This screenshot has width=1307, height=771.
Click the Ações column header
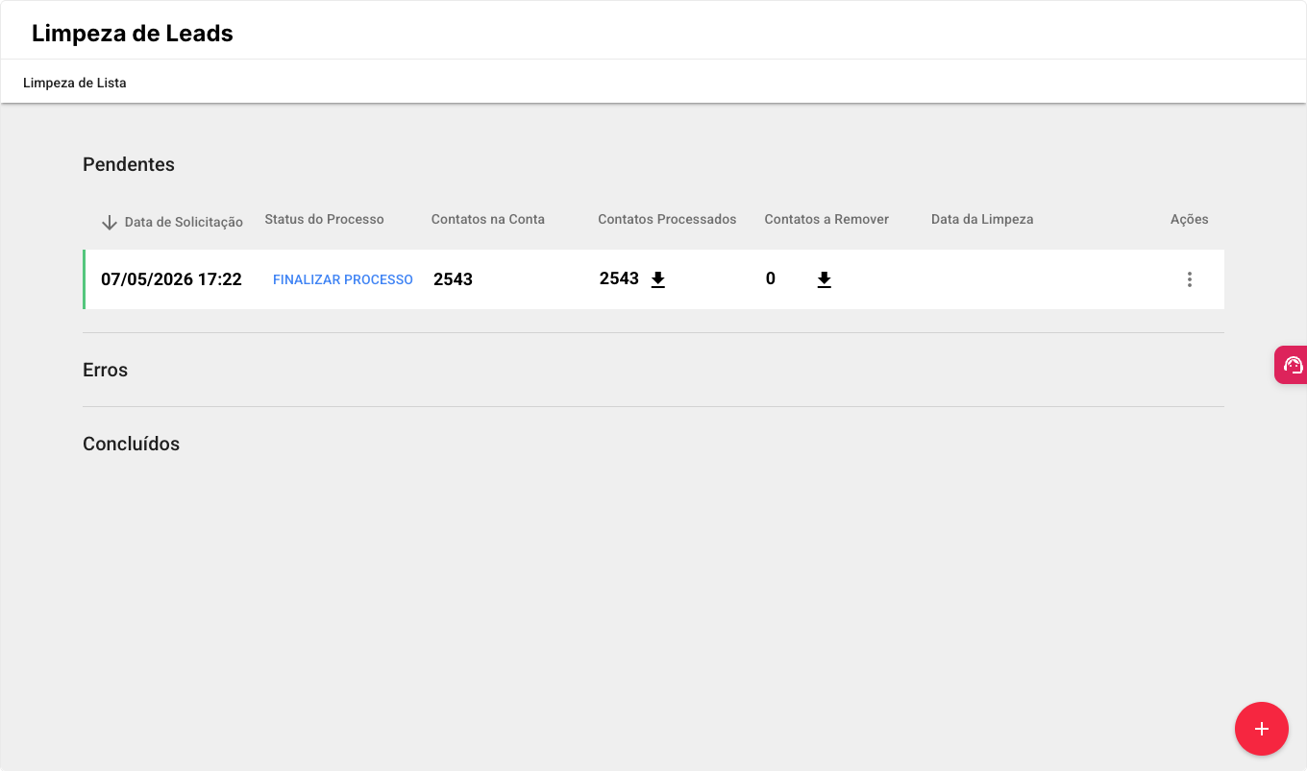(1190, 219)
